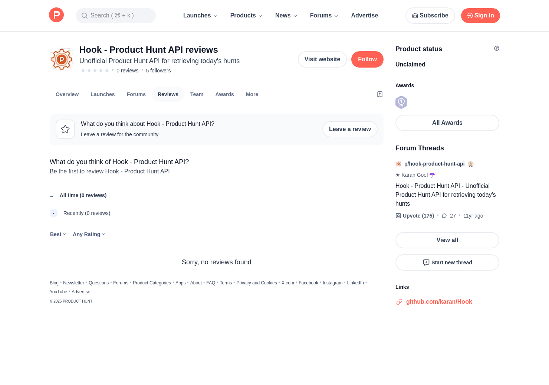The height and width of the screenshot is (385, 549).
Task: Open the YouTube footer link
Action: 59,292
